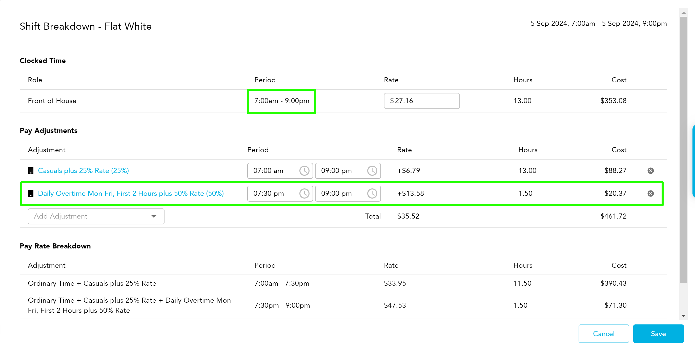Click the scrollbar up arrow
Image resolution: width=695 pixels, height=349 pixels.
683,13
